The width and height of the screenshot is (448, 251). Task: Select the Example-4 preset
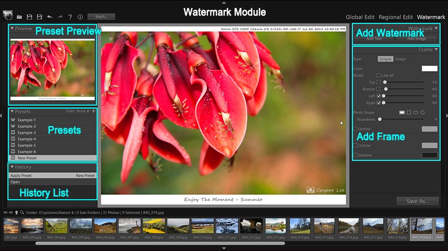click(x=53, y=139)
